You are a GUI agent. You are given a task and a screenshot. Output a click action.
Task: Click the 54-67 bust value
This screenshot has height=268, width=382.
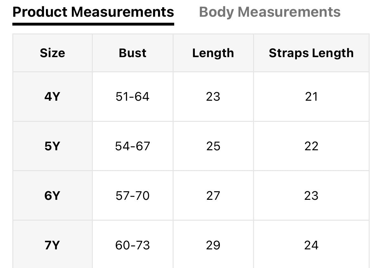pyautogui.click(x=132, y=146)
